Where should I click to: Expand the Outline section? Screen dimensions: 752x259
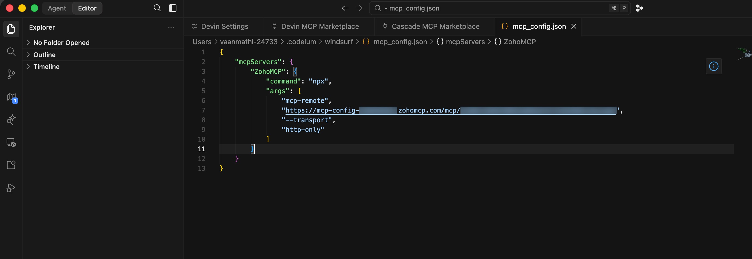point(103,55)
